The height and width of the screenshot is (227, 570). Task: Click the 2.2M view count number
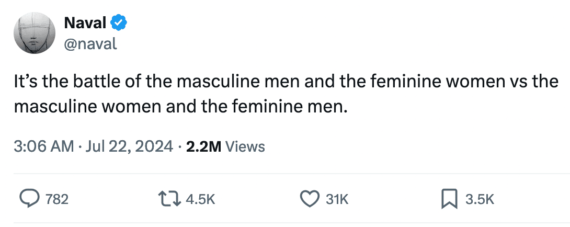(203, 146)
